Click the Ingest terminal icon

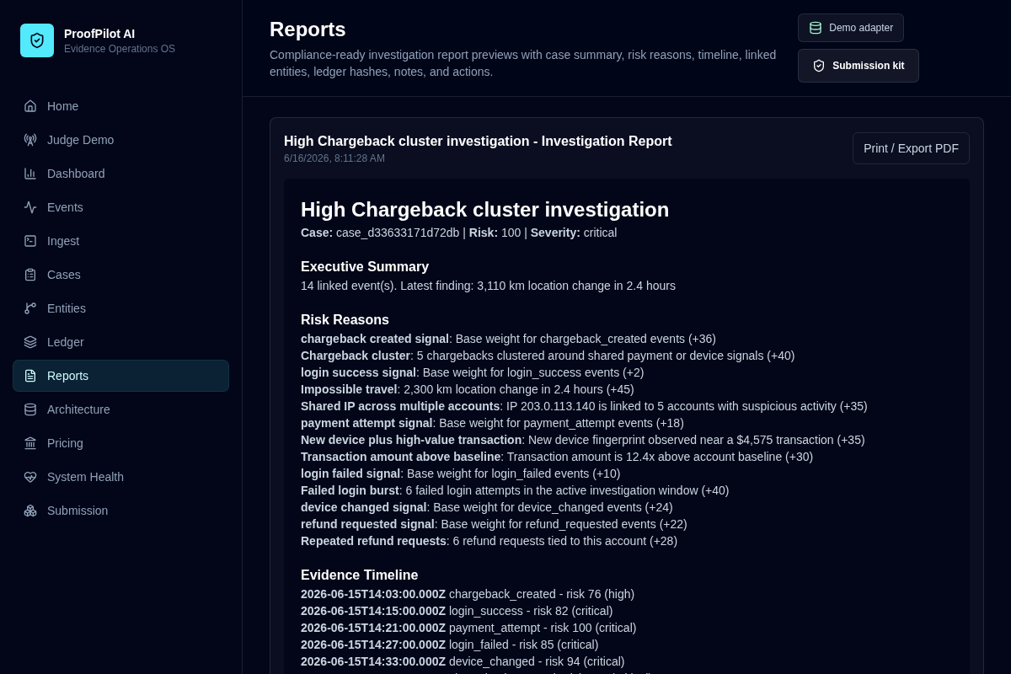[30, 241]
